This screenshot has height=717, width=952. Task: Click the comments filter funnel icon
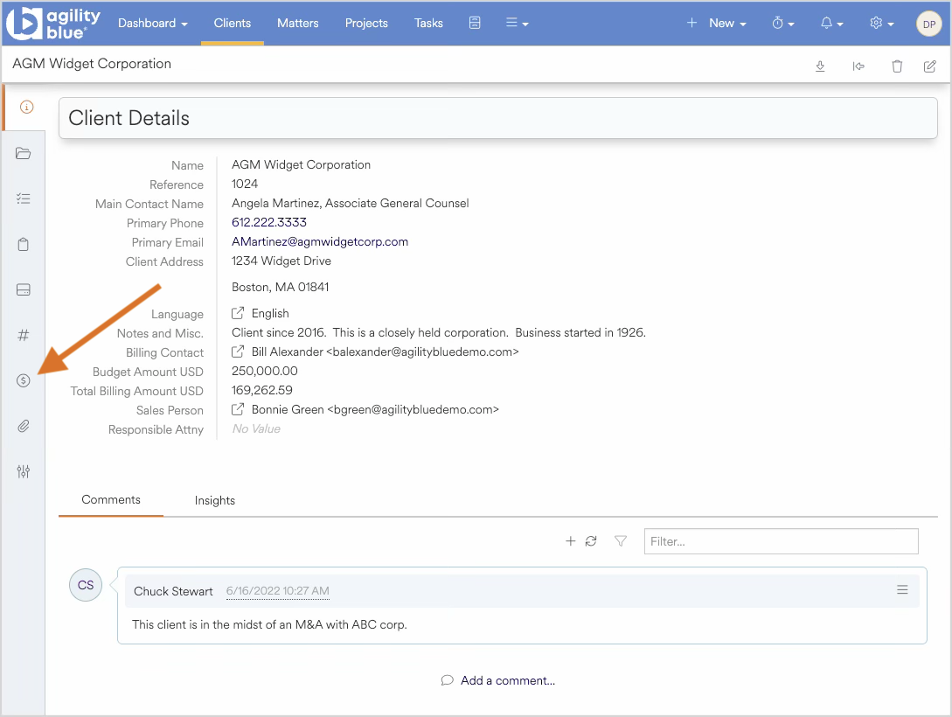[x=620, y=541]
